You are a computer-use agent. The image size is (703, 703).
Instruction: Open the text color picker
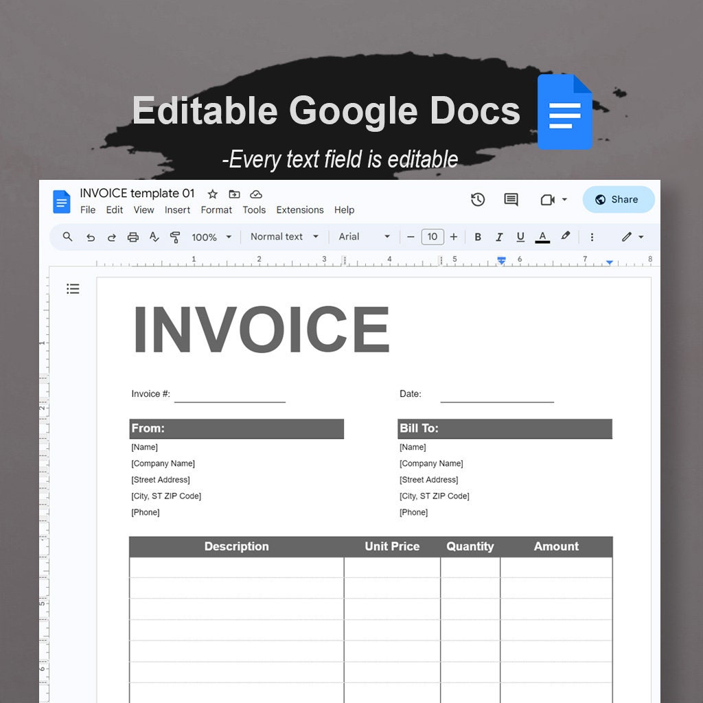542,237
